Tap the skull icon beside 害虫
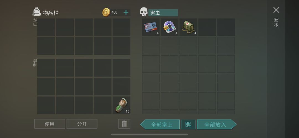This screenshot has height=138, width=299. coord(143,12)
